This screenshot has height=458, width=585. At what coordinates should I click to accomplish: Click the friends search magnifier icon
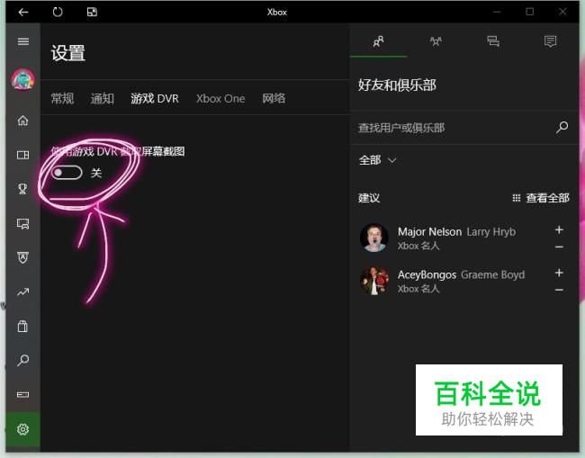[x=562, y=127]
